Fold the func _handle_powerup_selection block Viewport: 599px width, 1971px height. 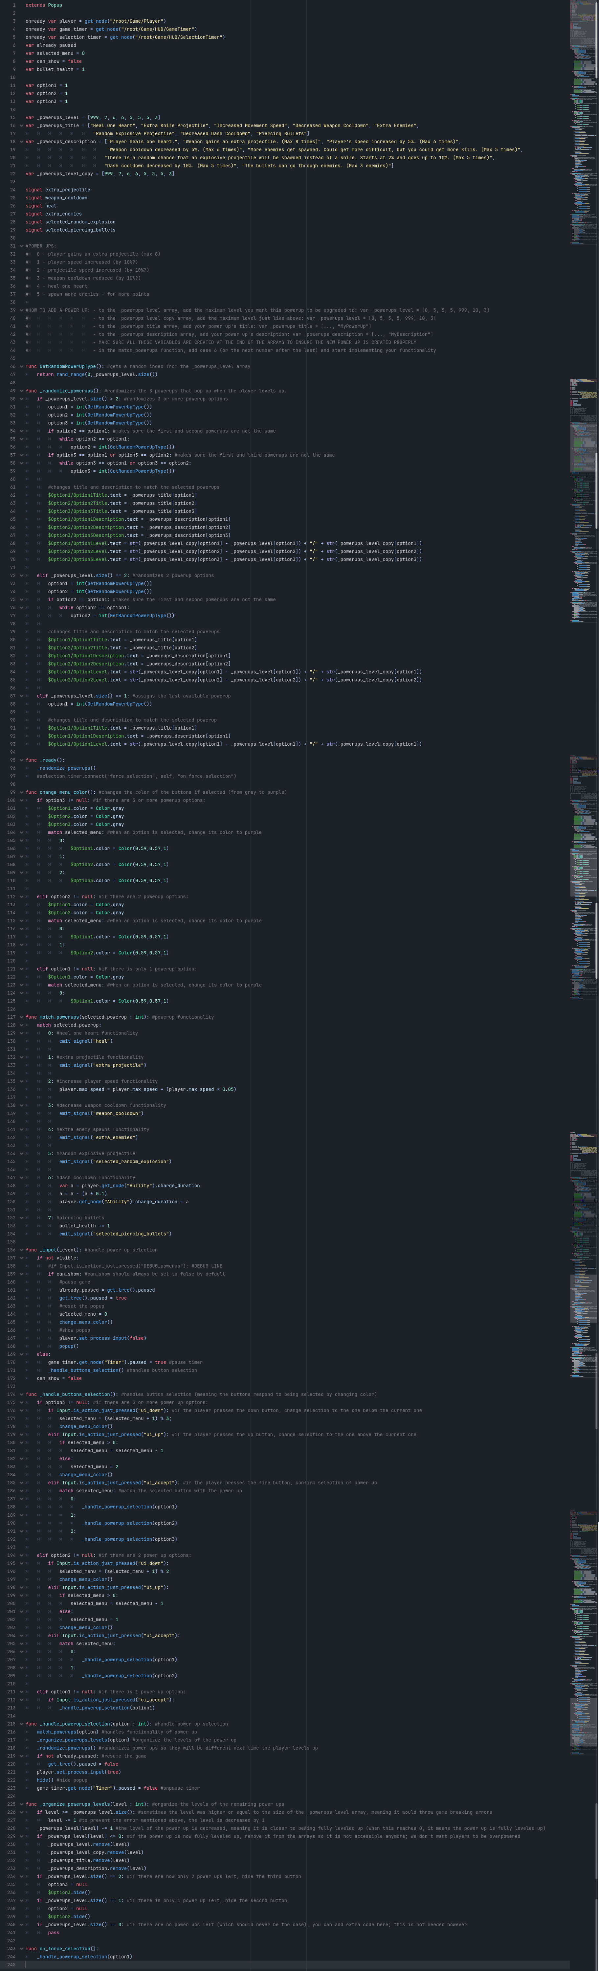point(21,1724)
